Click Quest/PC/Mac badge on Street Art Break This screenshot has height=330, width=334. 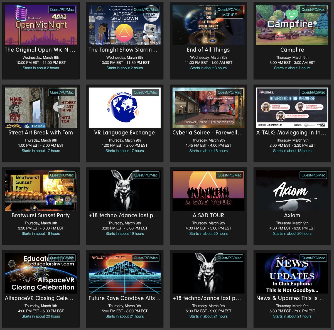(x=62, y=92)
